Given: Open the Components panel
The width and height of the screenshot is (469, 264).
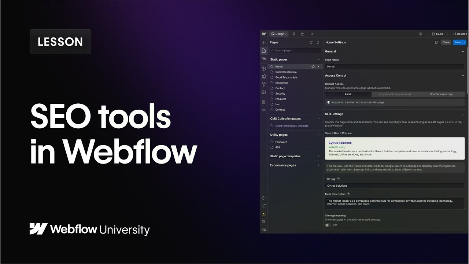Looking at the screenshot, I should (x=263, y=68).
